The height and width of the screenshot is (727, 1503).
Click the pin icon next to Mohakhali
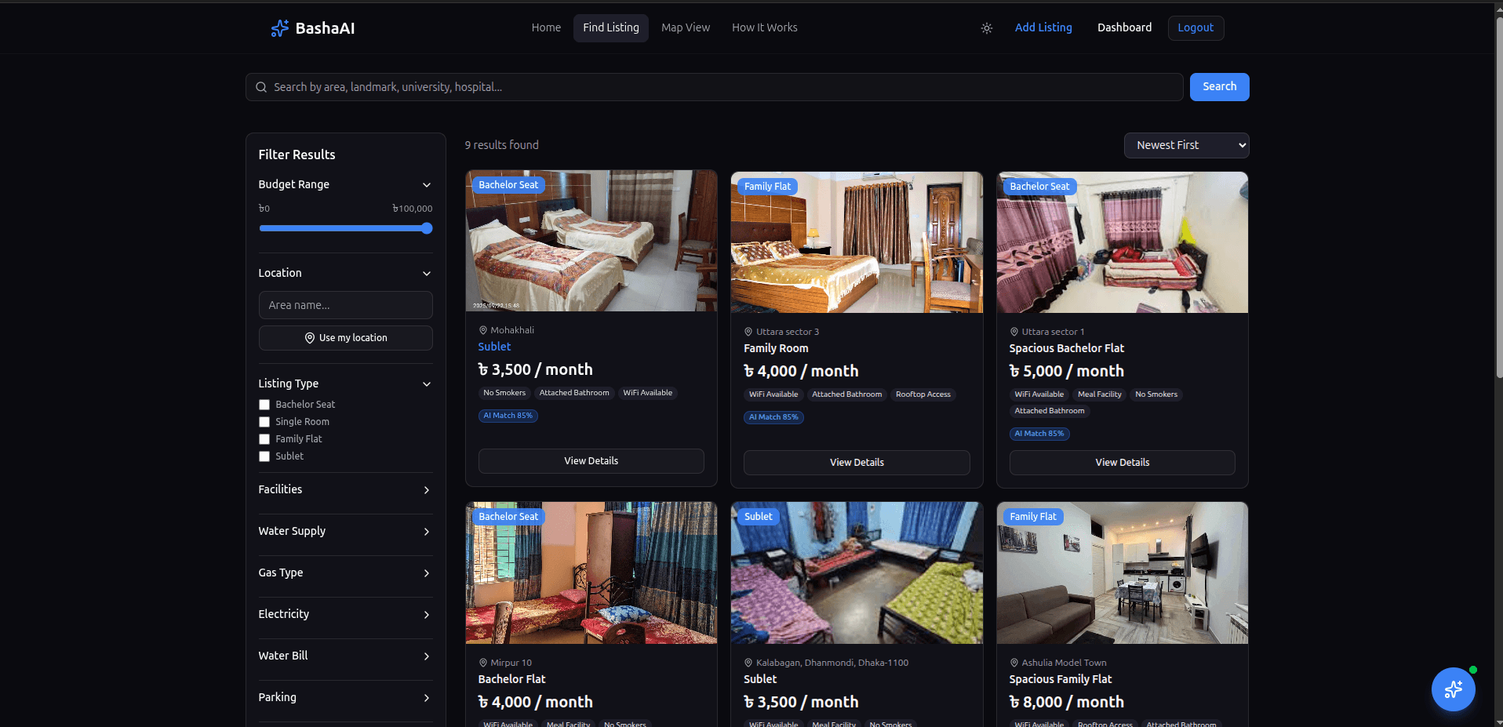point(483,330)
